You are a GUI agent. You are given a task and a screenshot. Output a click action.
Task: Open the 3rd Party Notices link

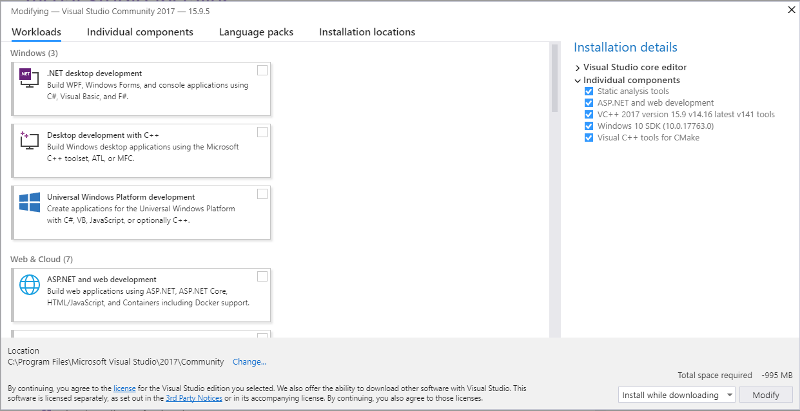pyautogui.click(x=194, y=399)
